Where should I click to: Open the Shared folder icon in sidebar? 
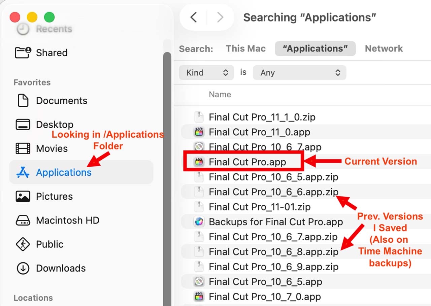(23, 53)
